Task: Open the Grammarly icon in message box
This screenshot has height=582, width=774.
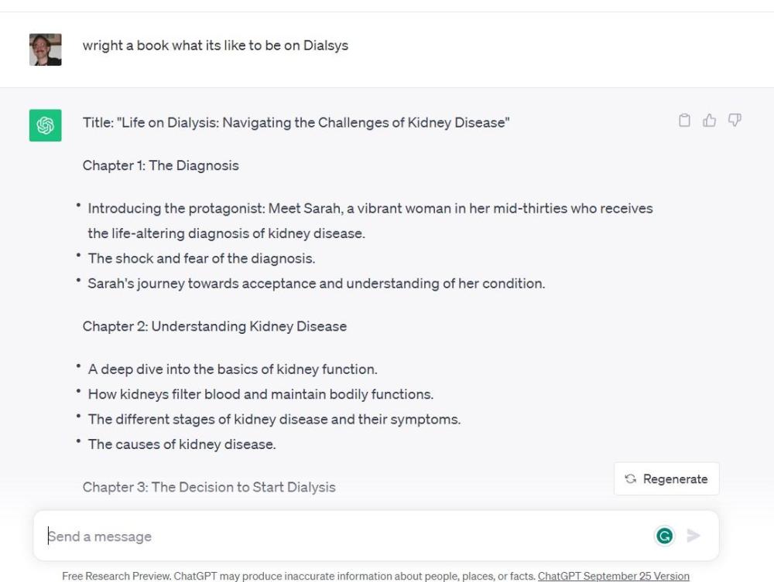Action: click(x=664, y=536)
